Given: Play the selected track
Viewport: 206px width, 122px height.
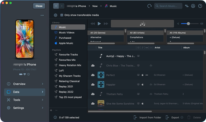Looking at the screenshot, I should coord(99,24).
